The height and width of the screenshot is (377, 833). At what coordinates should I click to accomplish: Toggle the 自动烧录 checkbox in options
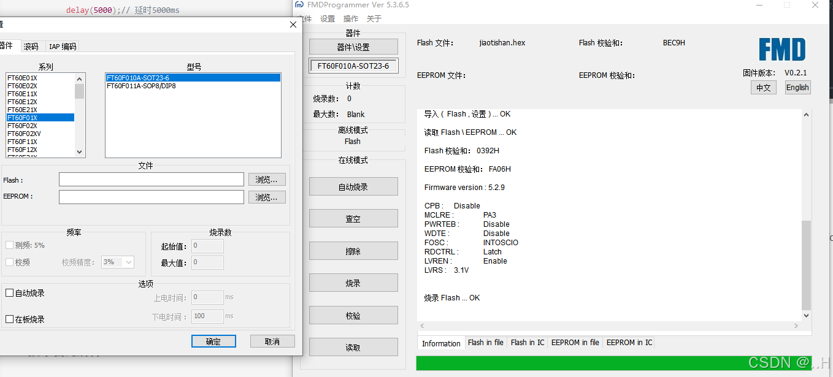pos(10,293)
